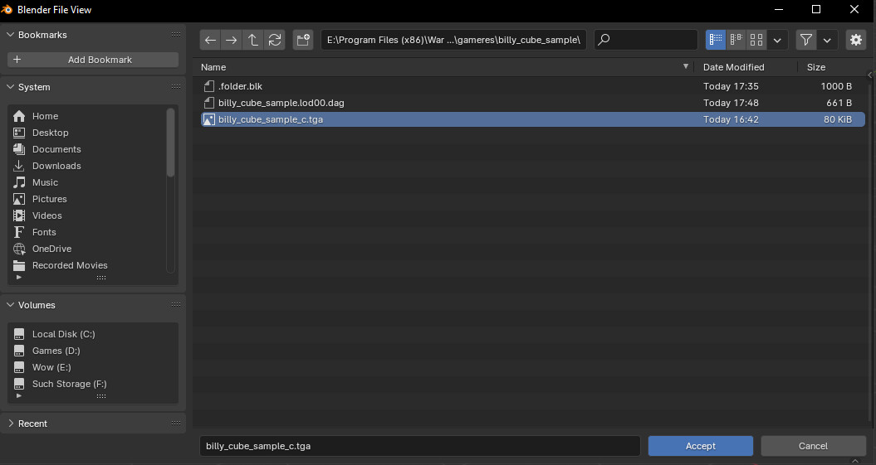Screen dimensions: 876x465
Task: Open filter settings dropdown arrow
Action: pyautogui.click(x=827, y=40)
